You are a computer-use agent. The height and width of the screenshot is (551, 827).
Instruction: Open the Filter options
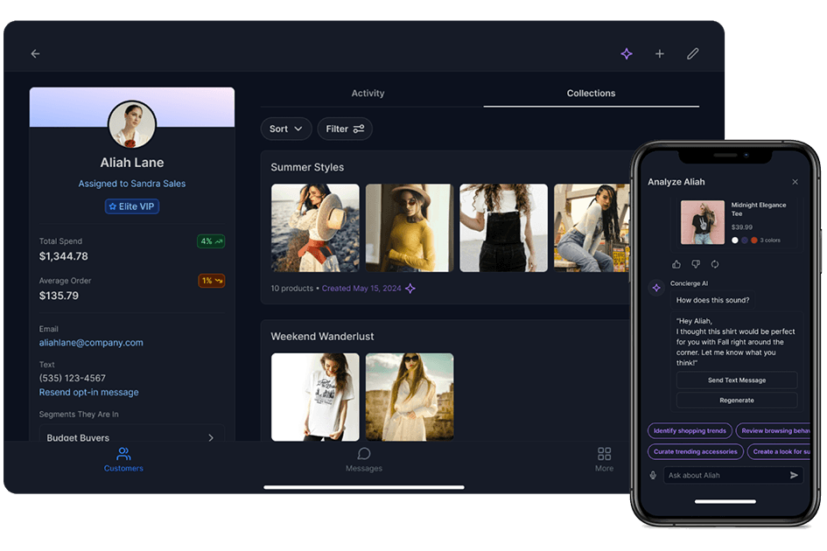tap(345, 129)
